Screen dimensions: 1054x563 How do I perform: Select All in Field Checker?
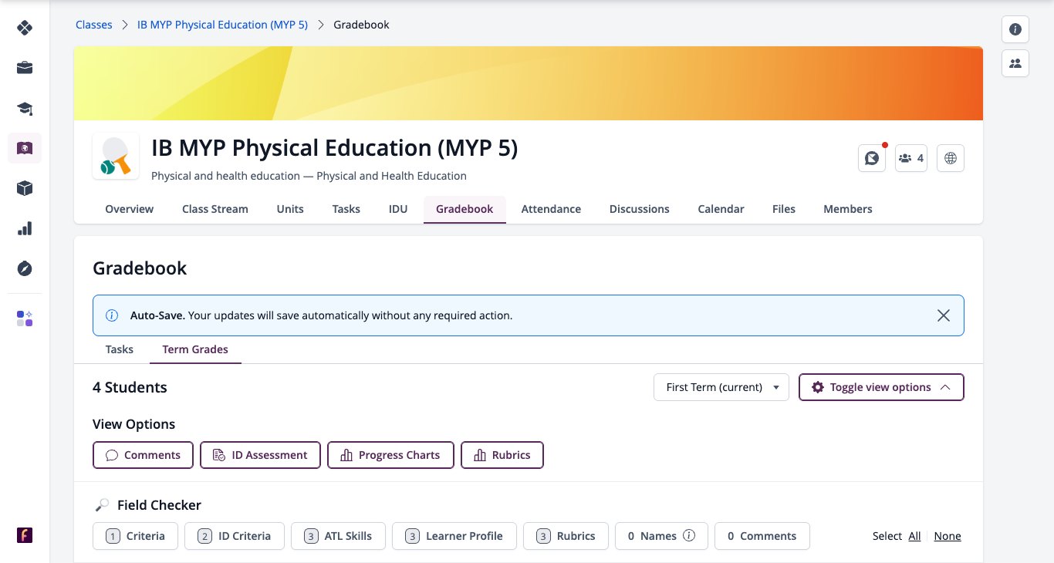pyautogui.click(x=914, y=536)
